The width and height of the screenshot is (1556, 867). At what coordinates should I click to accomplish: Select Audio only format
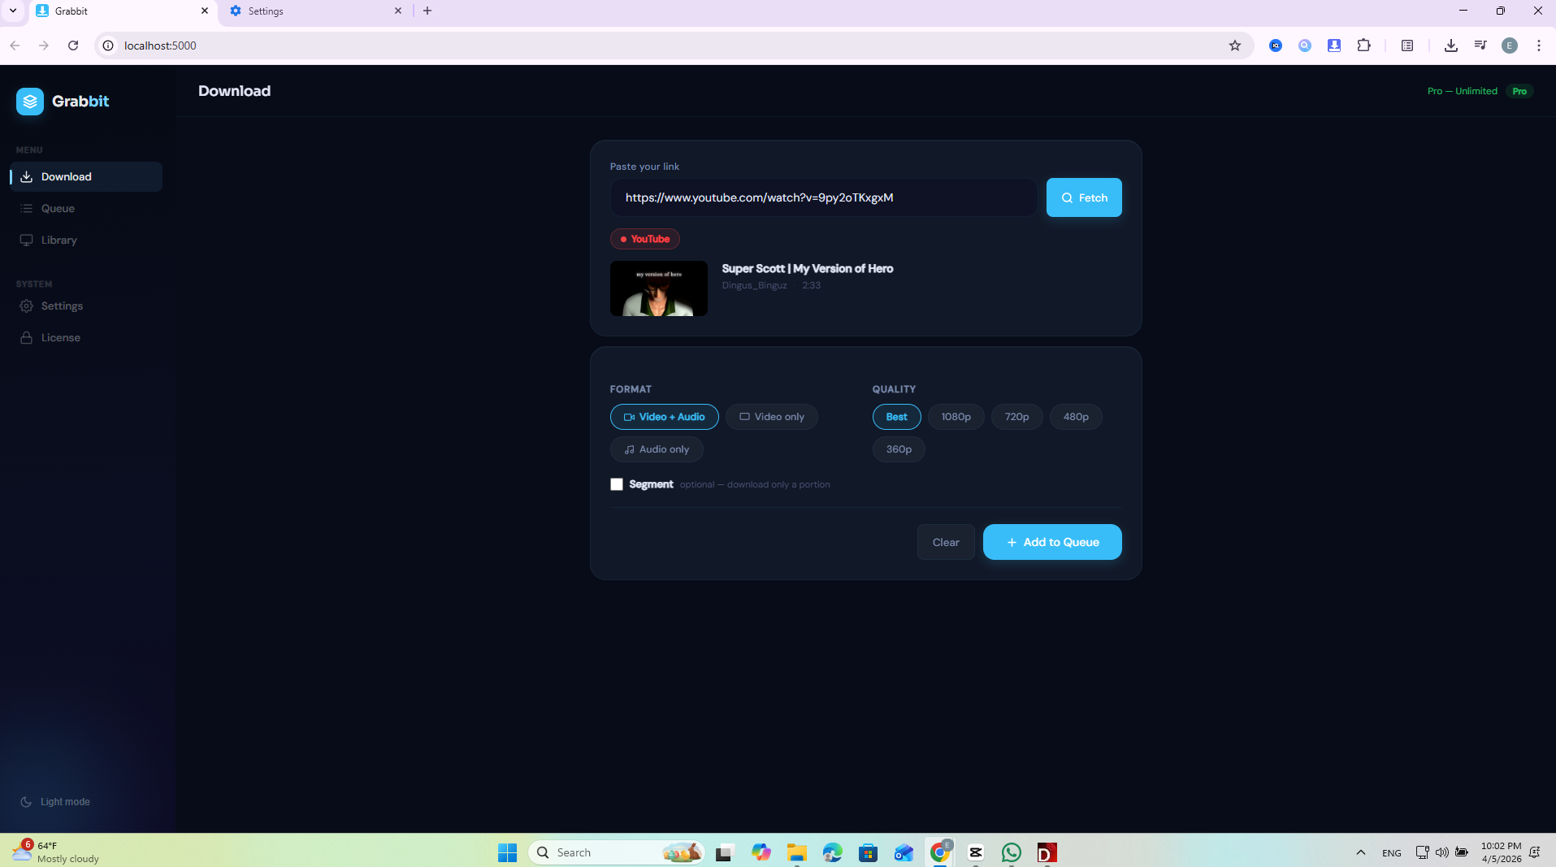[657, 449]
